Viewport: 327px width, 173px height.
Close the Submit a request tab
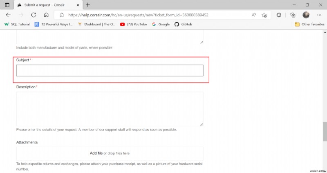click(x=78, y=5)
